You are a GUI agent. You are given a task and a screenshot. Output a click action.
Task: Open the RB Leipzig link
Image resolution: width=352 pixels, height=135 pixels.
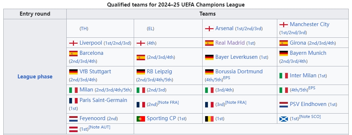[159, 71]
